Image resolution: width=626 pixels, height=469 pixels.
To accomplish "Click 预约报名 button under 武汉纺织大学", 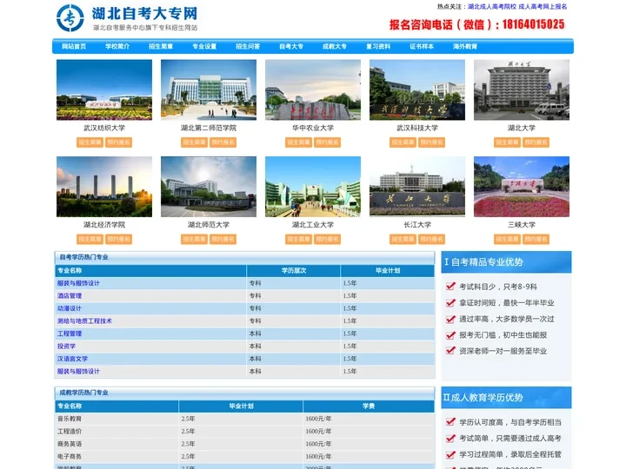I will click(118, 142).
